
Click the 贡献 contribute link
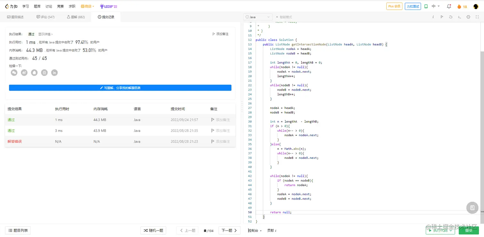click(272, 231)
